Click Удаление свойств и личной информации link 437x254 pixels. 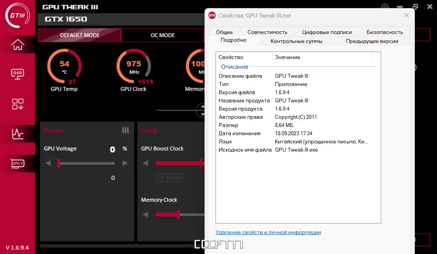[x=268, y=232]
